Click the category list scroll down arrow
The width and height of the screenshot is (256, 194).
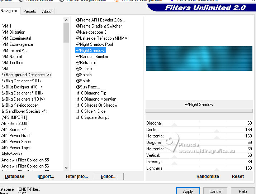(x=66, y=168)
